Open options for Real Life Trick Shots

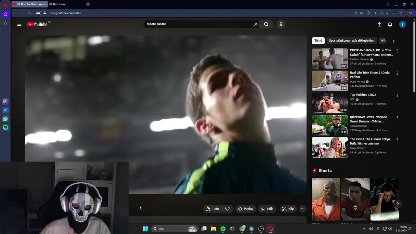397,73
